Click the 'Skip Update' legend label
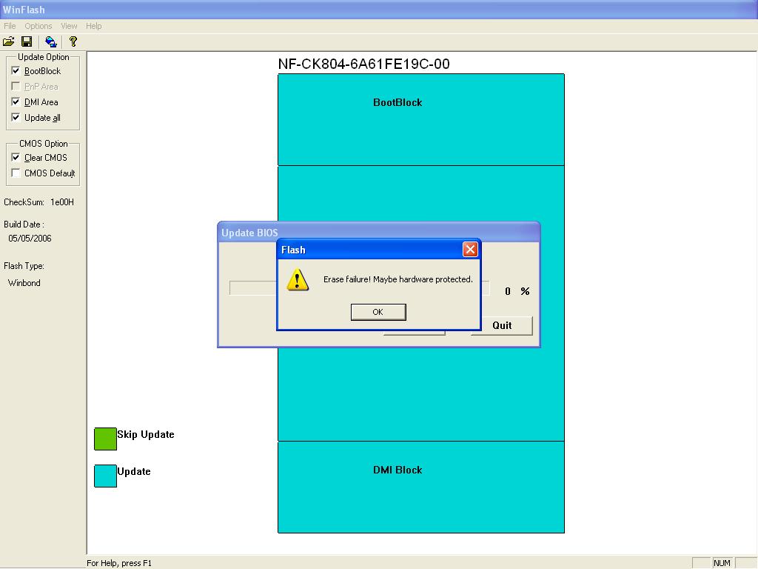758x569 pixels. 146,434
